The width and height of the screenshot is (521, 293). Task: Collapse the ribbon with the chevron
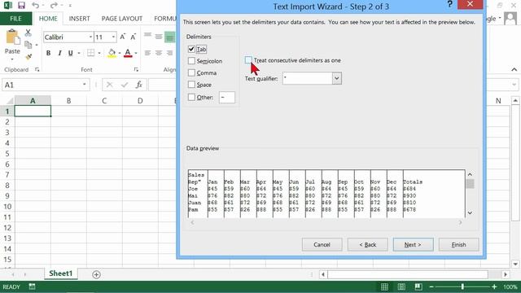(x=514, y=69)
